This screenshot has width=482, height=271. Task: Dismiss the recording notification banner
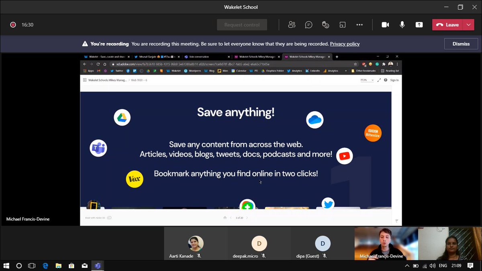pyautogui.click(x=461, y=44)
